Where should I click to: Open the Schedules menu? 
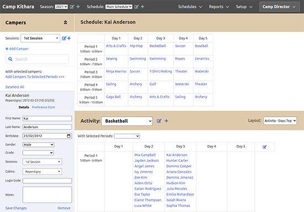pos(190,7)
